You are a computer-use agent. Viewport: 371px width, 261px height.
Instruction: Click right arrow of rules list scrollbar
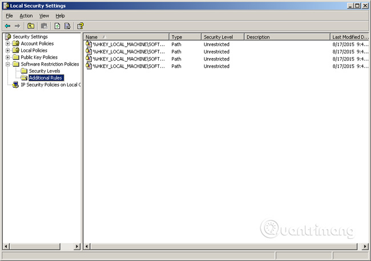pos(365,247)
